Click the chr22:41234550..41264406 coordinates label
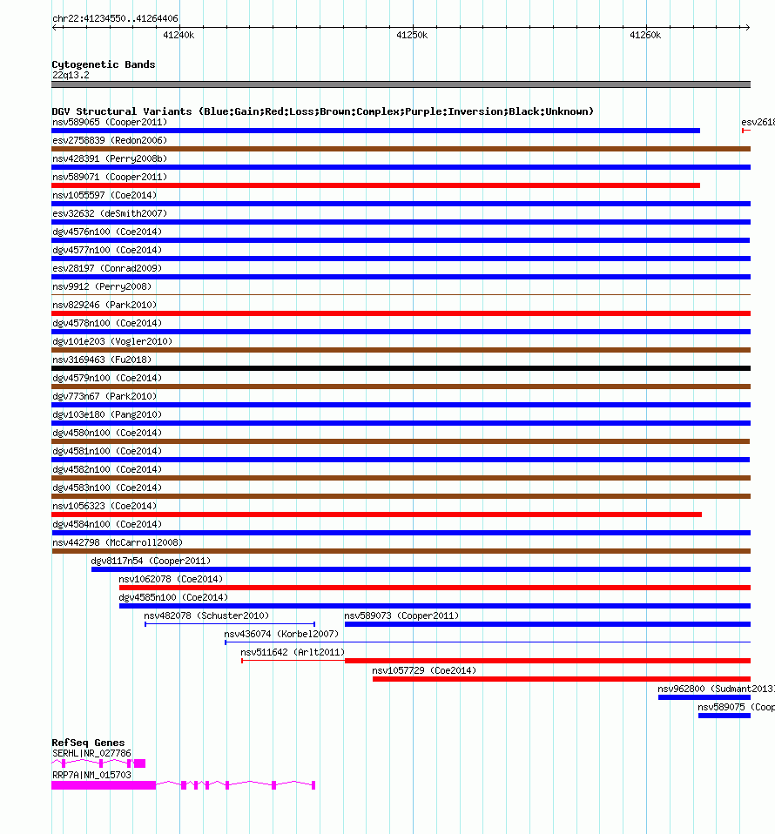This screenshot has height=834, width=775. tap(115, 18)
